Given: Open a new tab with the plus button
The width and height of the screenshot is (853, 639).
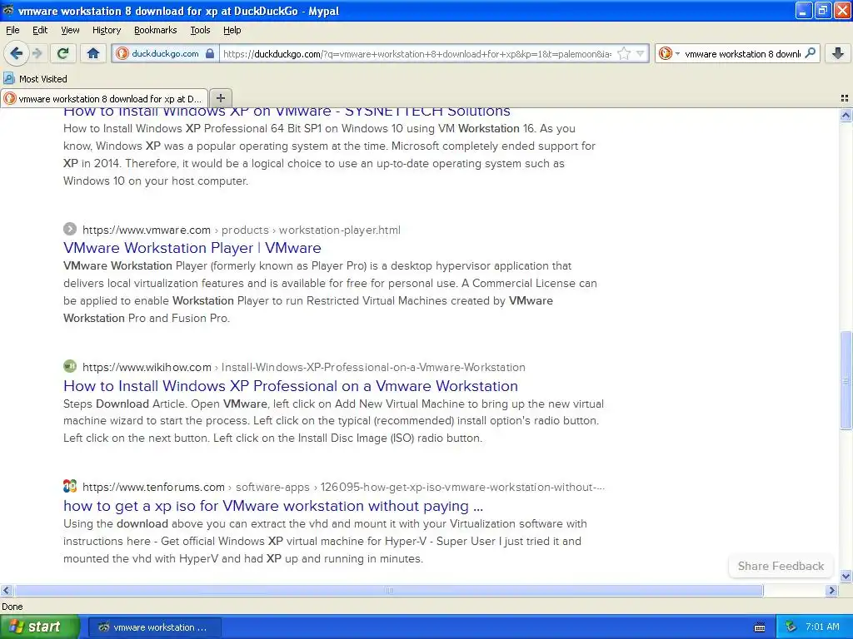Looking at the screenshot, I should pyautogui.click(x=220, y=98).
